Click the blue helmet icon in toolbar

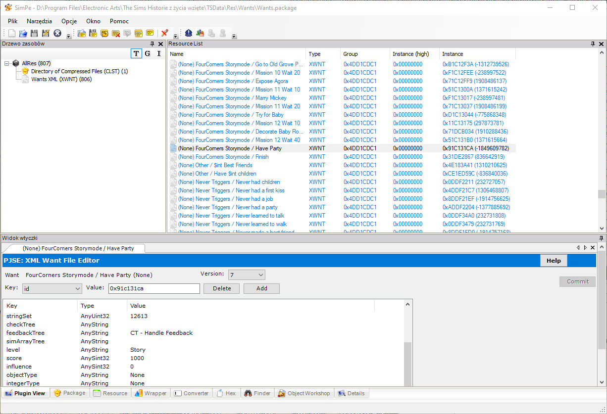pos(189,33)
